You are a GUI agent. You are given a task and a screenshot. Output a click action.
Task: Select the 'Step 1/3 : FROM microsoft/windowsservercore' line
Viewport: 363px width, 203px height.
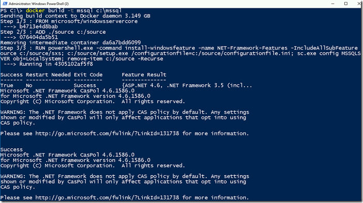pyautogui.click(x=69, y=21)
